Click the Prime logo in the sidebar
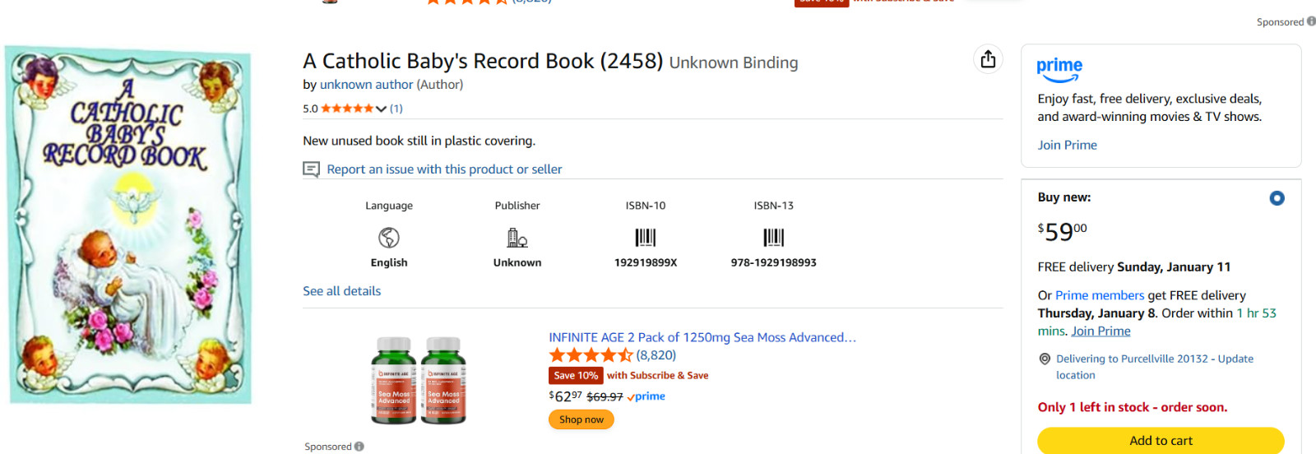Viewport: 1316px width, 454px height. 1059,69
